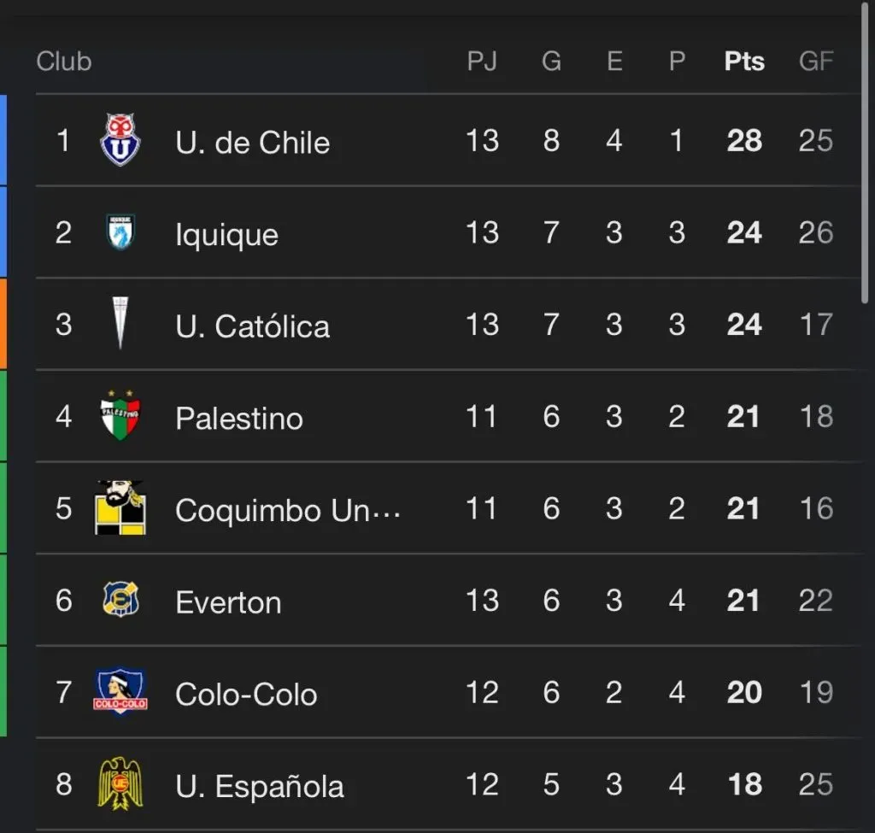875x833 pixels.
Task: Open the U. de Chile team name
Action: tap(253, 143)
